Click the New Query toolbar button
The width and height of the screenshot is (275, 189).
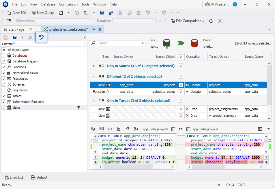click(43, 13)
